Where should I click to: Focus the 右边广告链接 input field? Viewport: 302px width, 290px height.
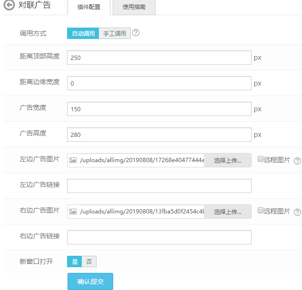pos(159,237)
